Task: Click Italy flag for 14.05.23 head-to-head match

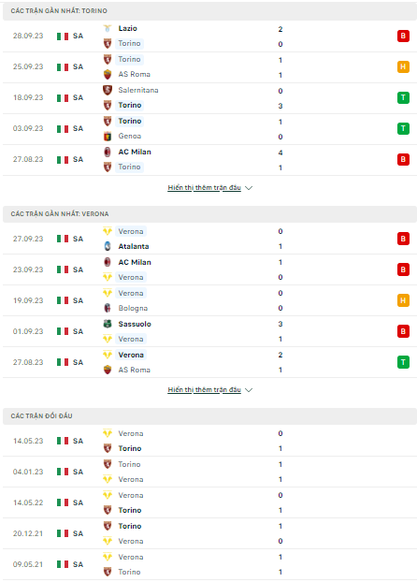Action: tap(63, 441)
